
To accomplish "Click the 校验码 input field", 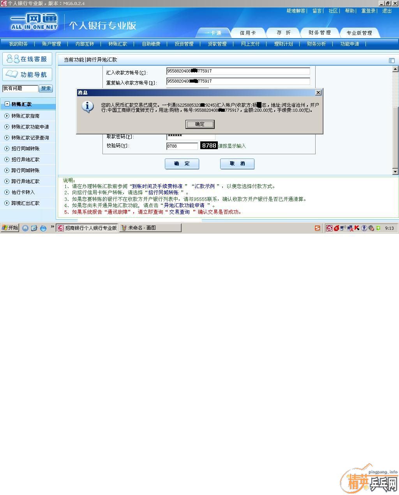I will point(182,146).
